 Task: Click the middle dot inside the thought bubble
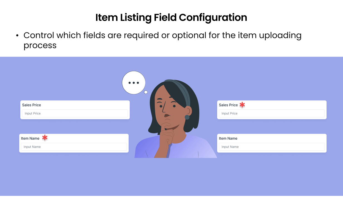[x=134, y=83]
